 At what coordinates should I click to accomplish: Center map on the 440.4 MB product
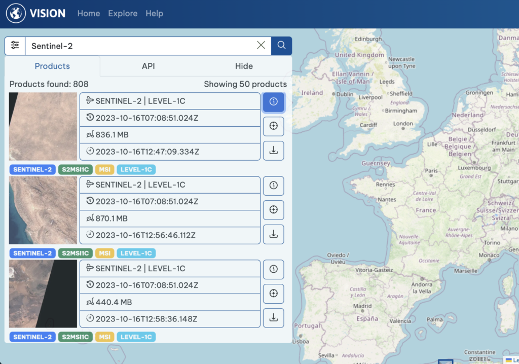tap(273, 294)
